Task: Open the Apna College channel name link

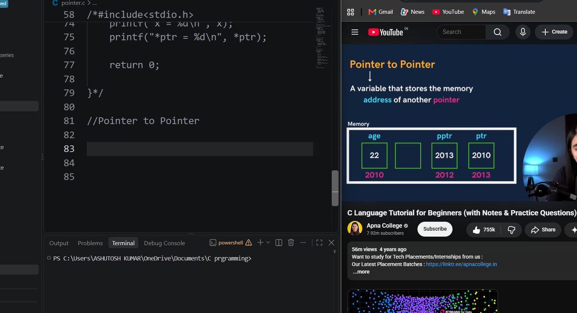Action: point(384,225)
